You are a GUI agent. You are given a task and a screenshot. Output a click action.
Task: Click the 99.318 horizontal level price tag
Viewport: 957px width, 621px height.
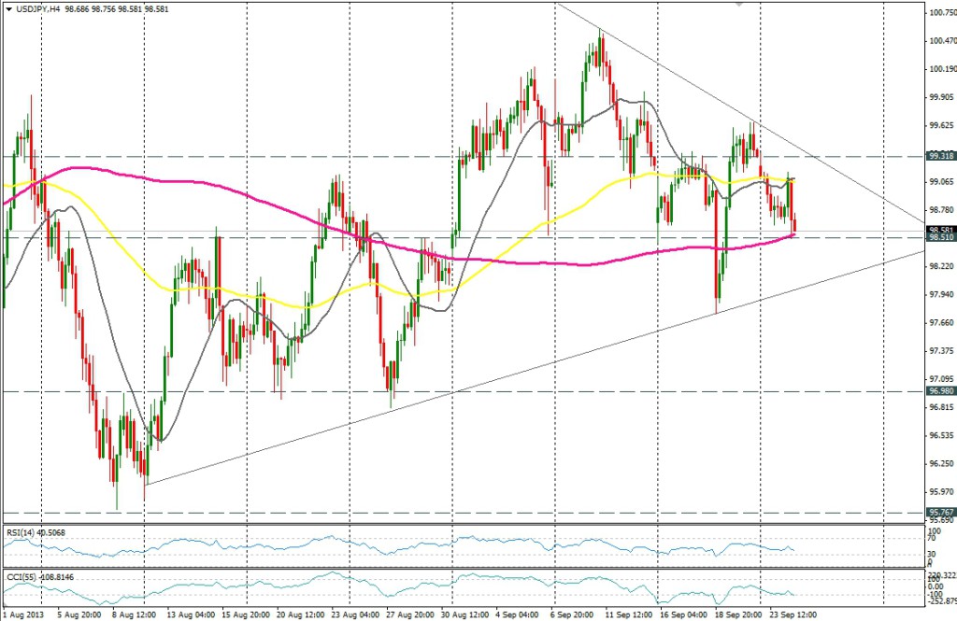tap(939, 157)
